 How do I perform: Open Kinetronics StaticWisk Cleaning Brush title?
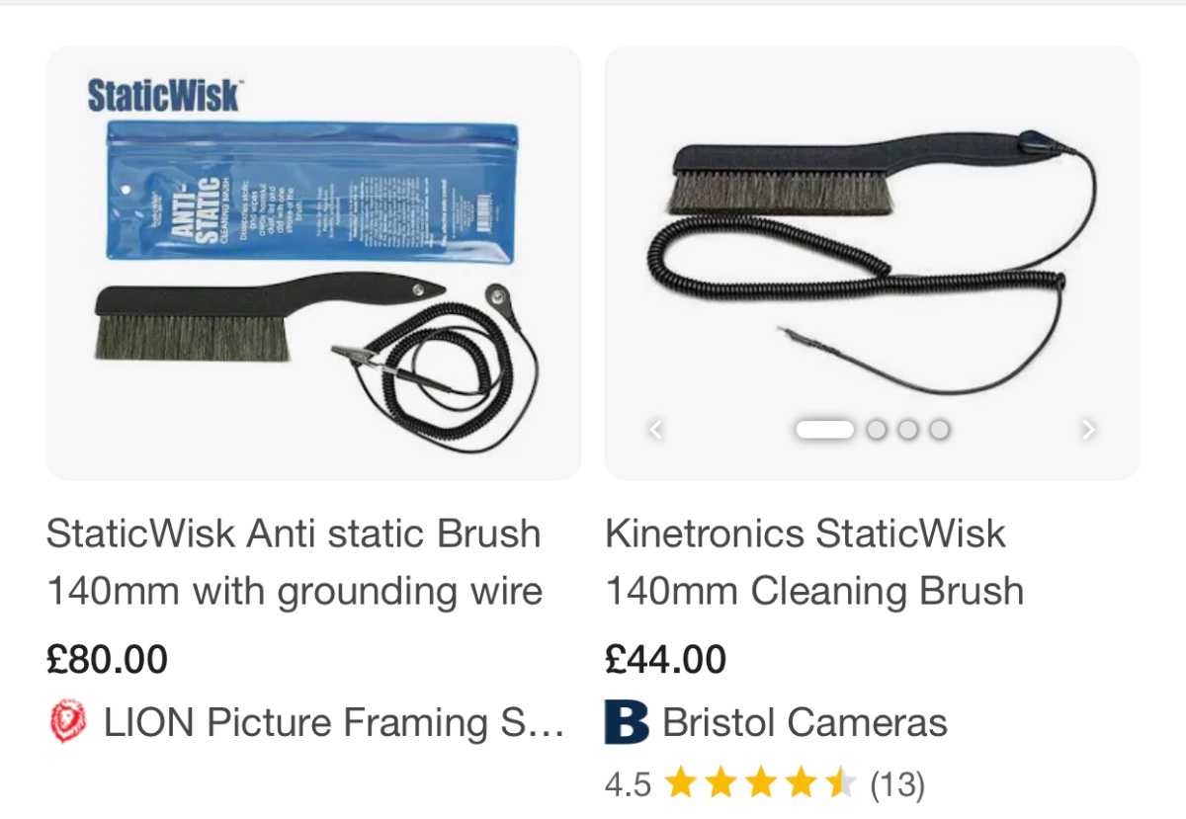point(814,562)
